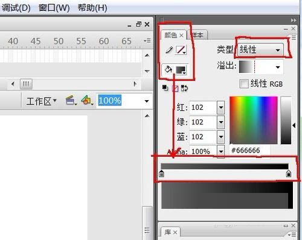Viewport: 302px width, 240px height.
Task: Select the left gradient color stop
Action: [161, 174]
